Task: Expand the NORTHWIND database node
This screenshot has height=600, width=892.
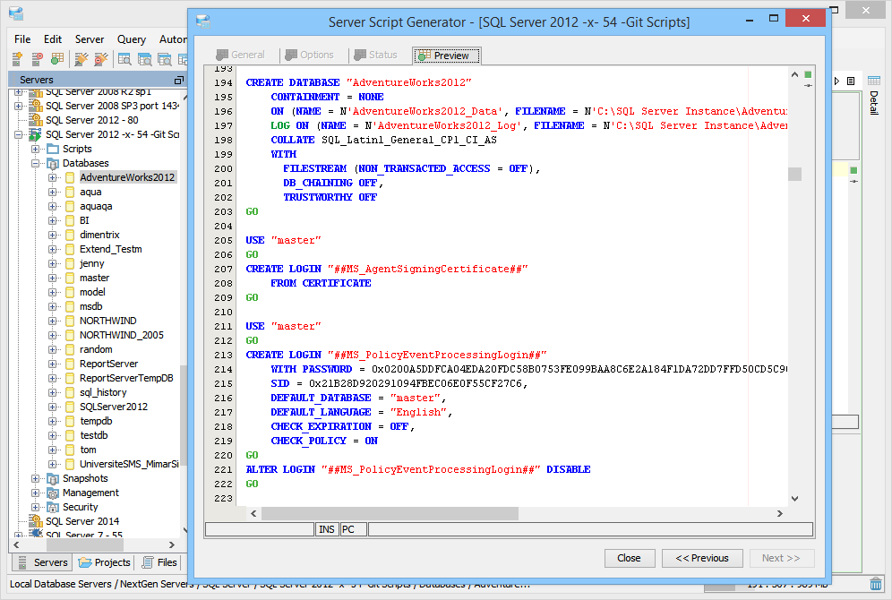Action: click(52, 321)
